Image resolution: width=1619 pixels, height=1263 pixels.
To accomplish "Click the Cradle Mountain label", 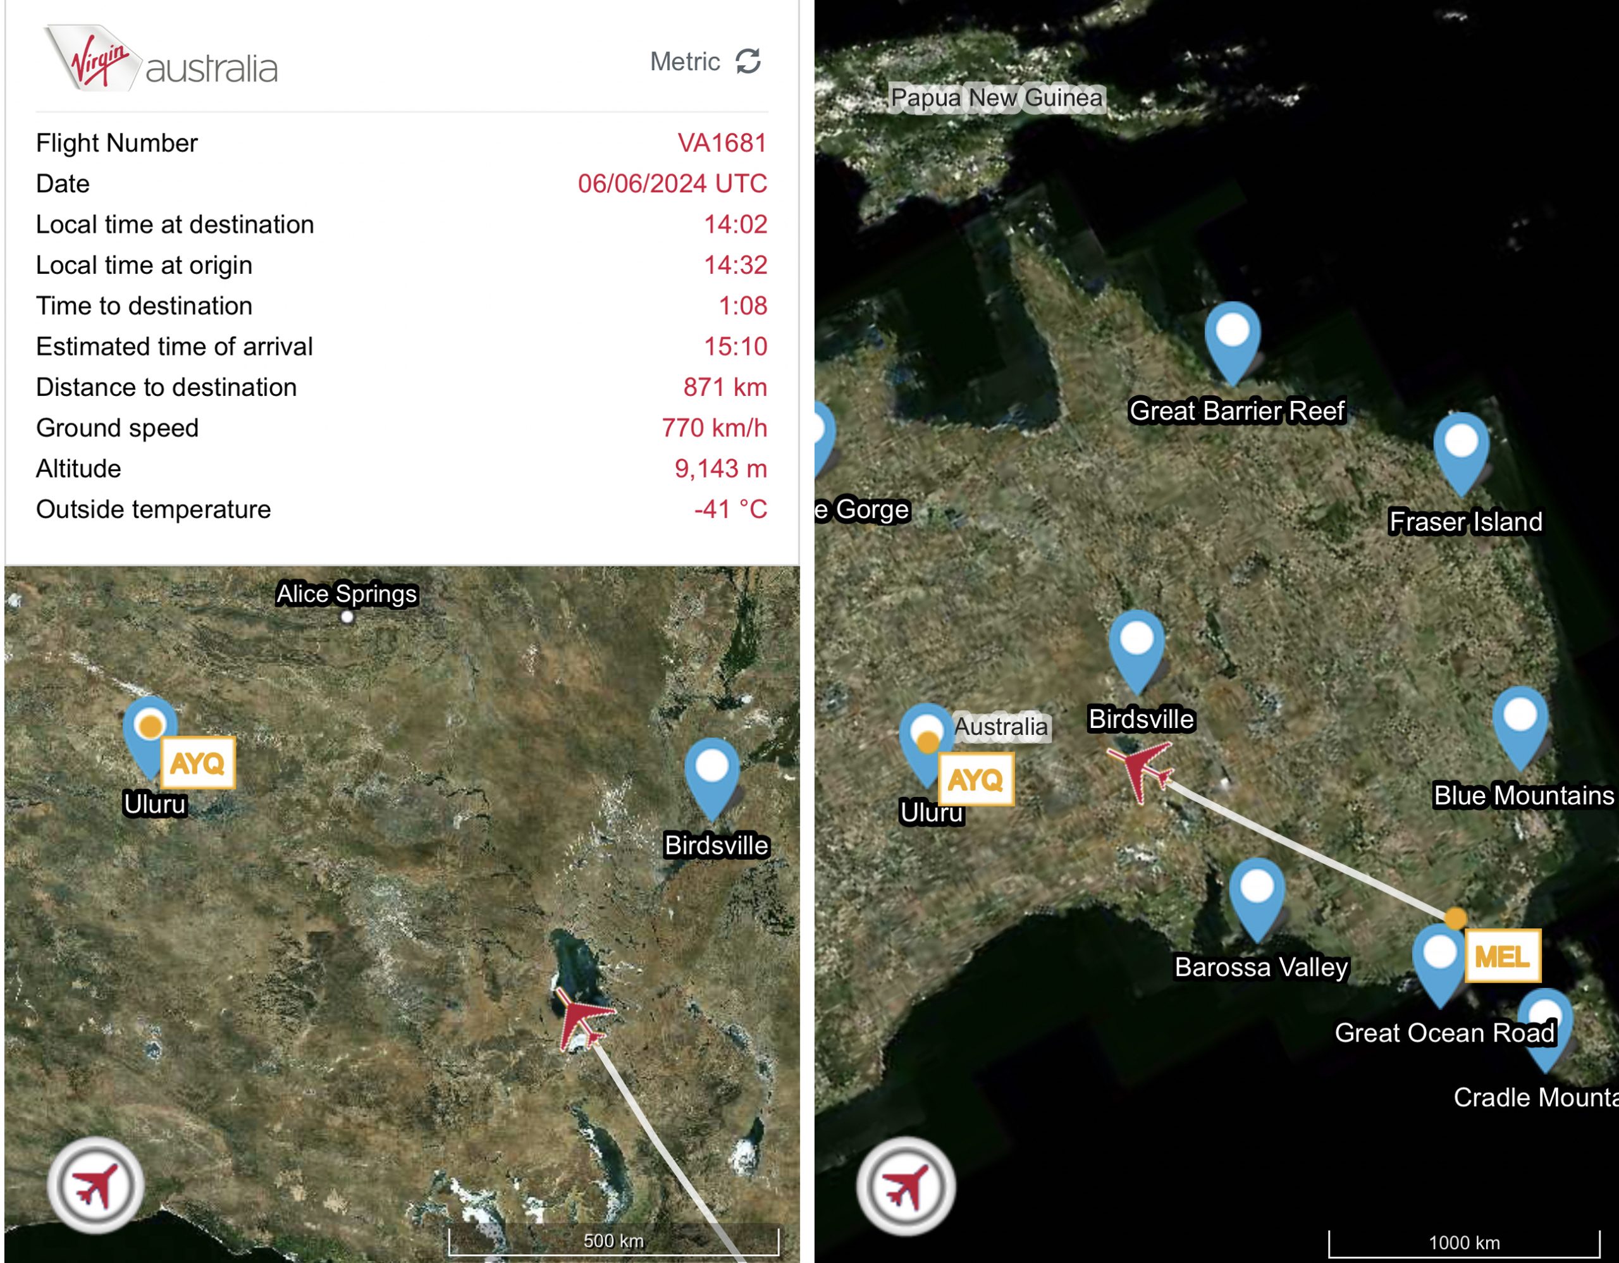I will point(1536,1098).
